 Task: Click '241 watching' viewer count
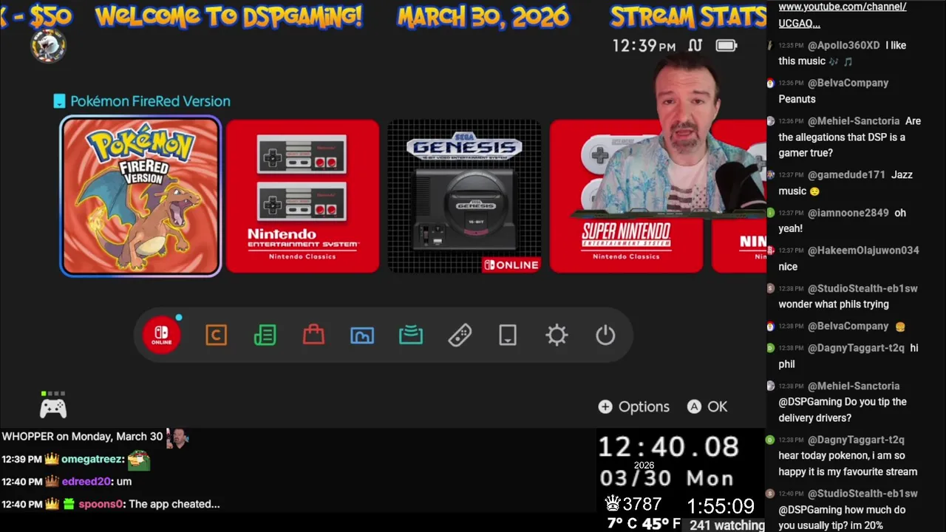[727, 525]
